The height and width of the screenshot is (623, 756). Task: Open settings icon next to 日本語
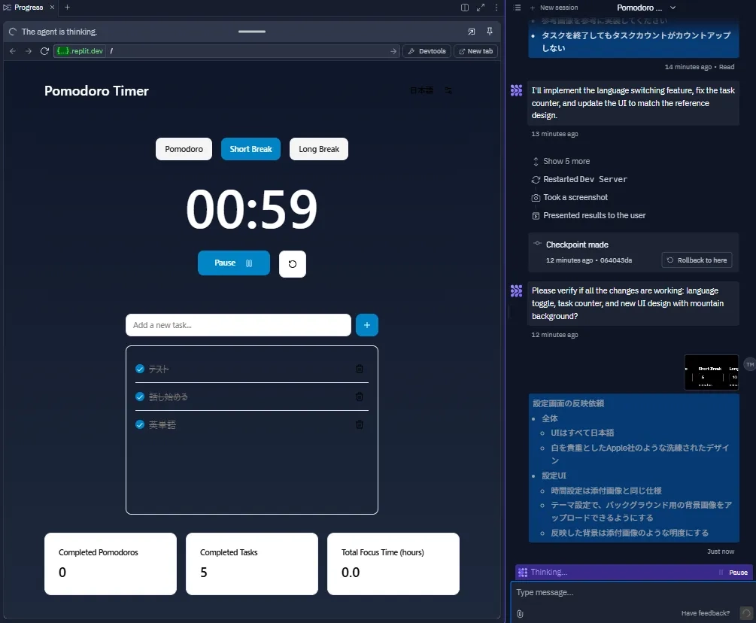(x=448, y=90)
